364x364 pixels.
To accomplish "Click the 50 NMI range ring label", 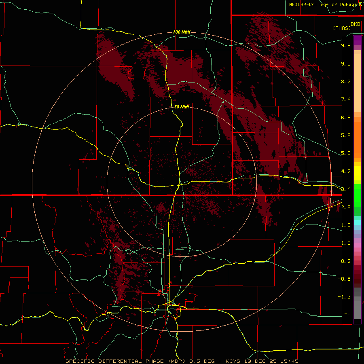I will point(182,107).
